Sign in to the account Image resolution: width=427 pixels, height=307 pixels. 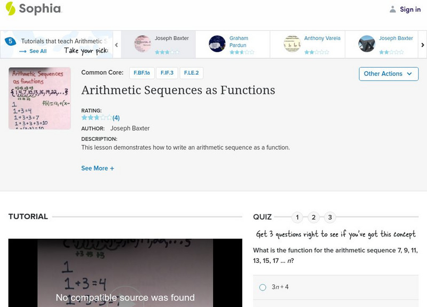pyautogui.click(x=410, y=9)
